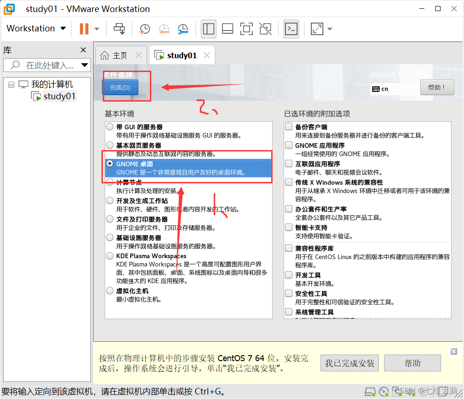Click the 我已完成安装 button
464x399 pixels.
(350, 363)
